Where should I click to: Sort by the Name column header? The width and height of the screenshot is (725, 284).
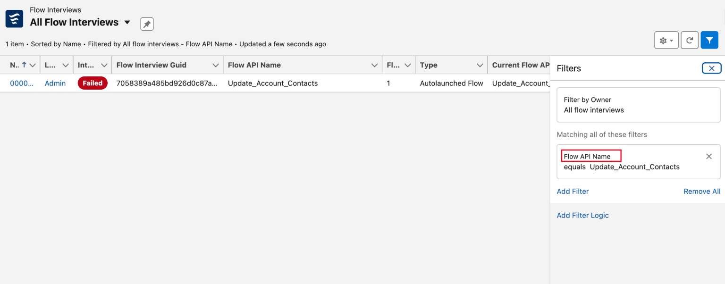[15, 65]
